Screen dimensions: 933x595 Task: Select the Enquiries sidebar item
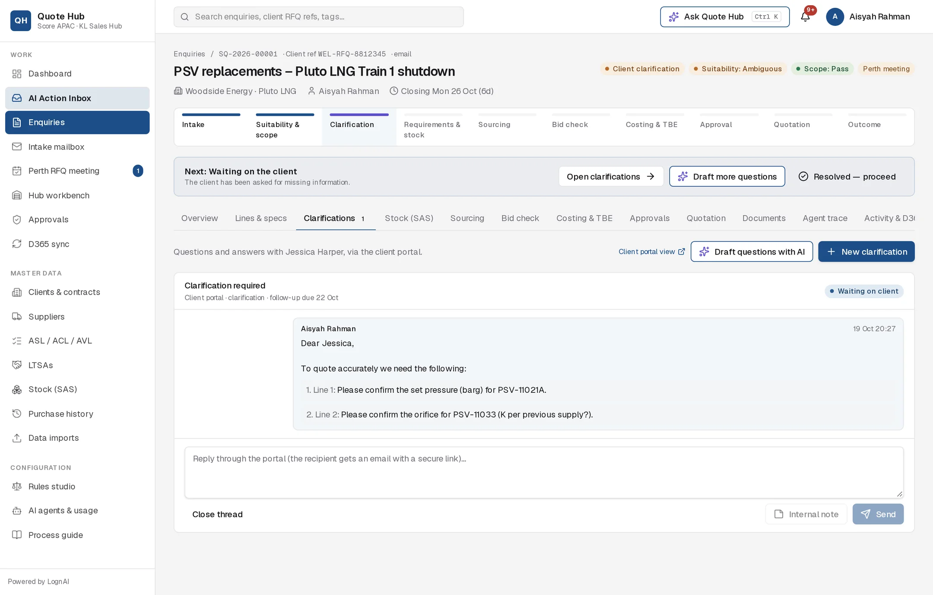77,122
